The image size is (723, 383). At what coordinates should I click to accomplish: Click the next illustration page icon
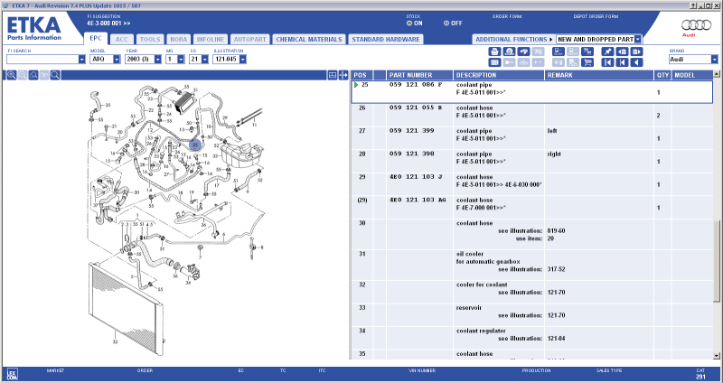636,51
